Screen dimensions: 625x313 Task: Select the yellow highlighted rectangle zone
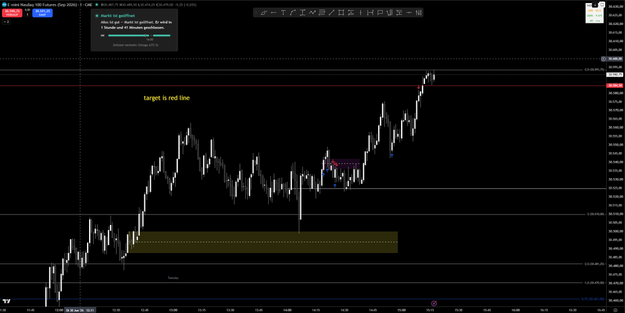[x=264, y=242]
